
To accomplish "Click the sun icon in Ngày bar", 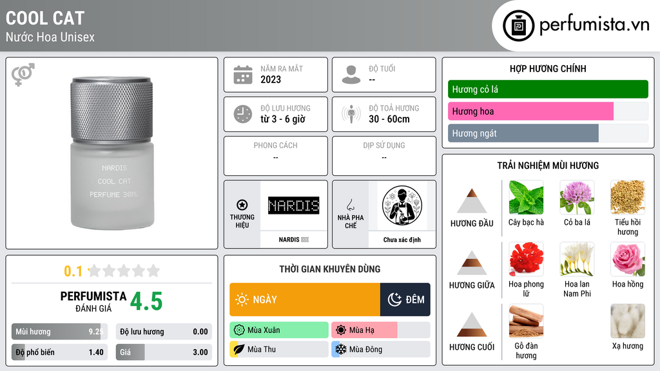I will (242, 300).
